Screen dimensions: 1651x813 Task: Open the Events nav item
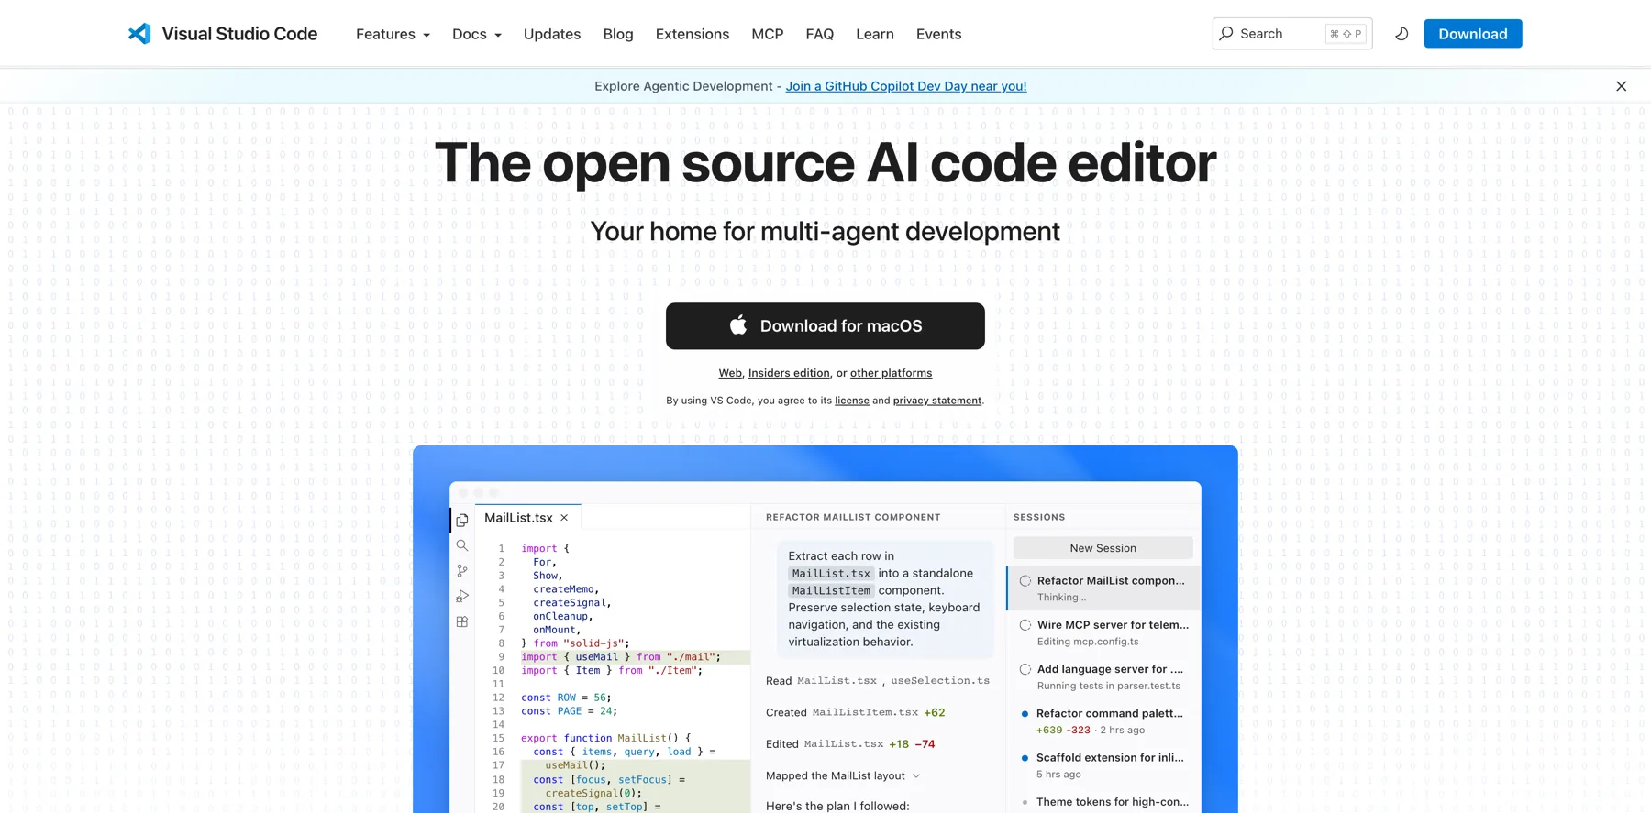click(939, 34)
